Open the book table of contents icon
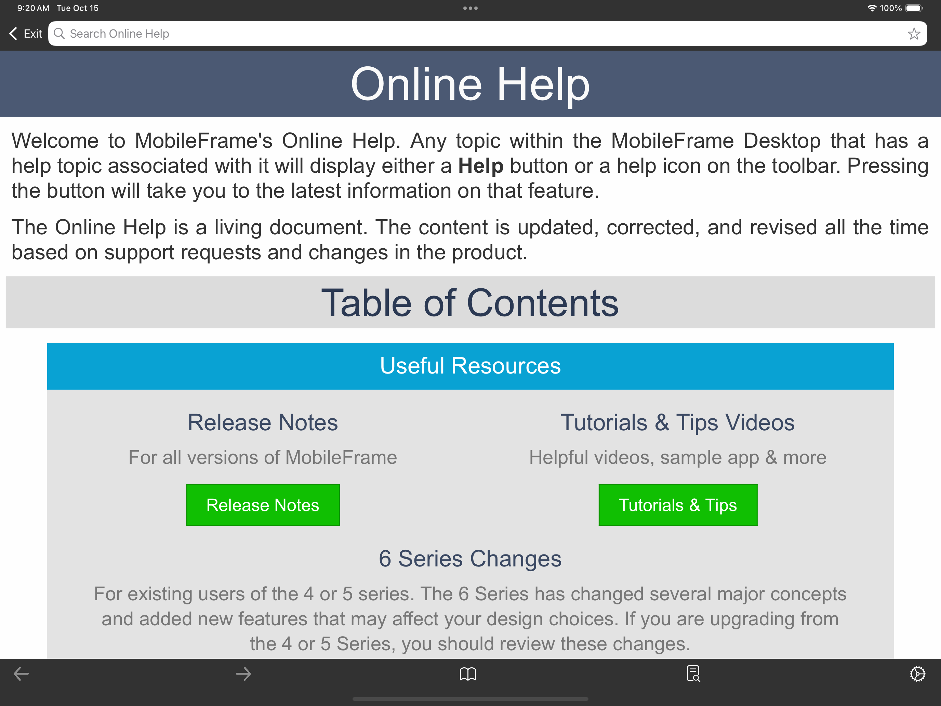The image size is (941, 706). pyautogui.click(x=468, y=674)
